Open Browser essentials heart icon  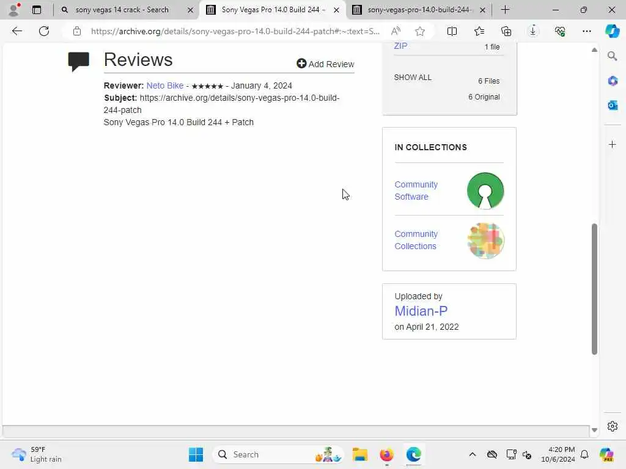pyautogui.click(x=560, y=31)
